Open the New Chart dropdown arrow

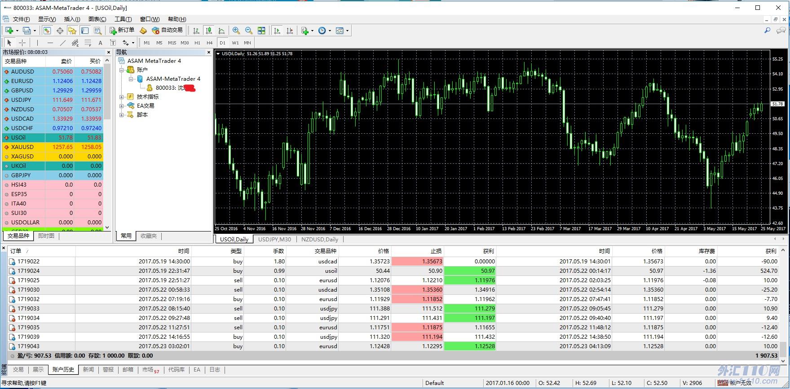pyautogui.click(x=17, y=31)
